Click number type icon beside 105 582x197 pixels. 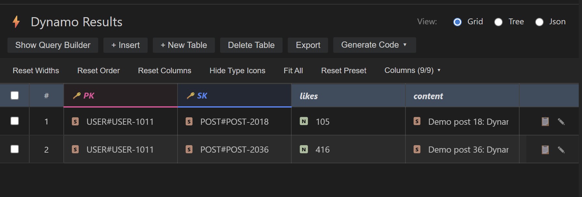tap(304, 121)
